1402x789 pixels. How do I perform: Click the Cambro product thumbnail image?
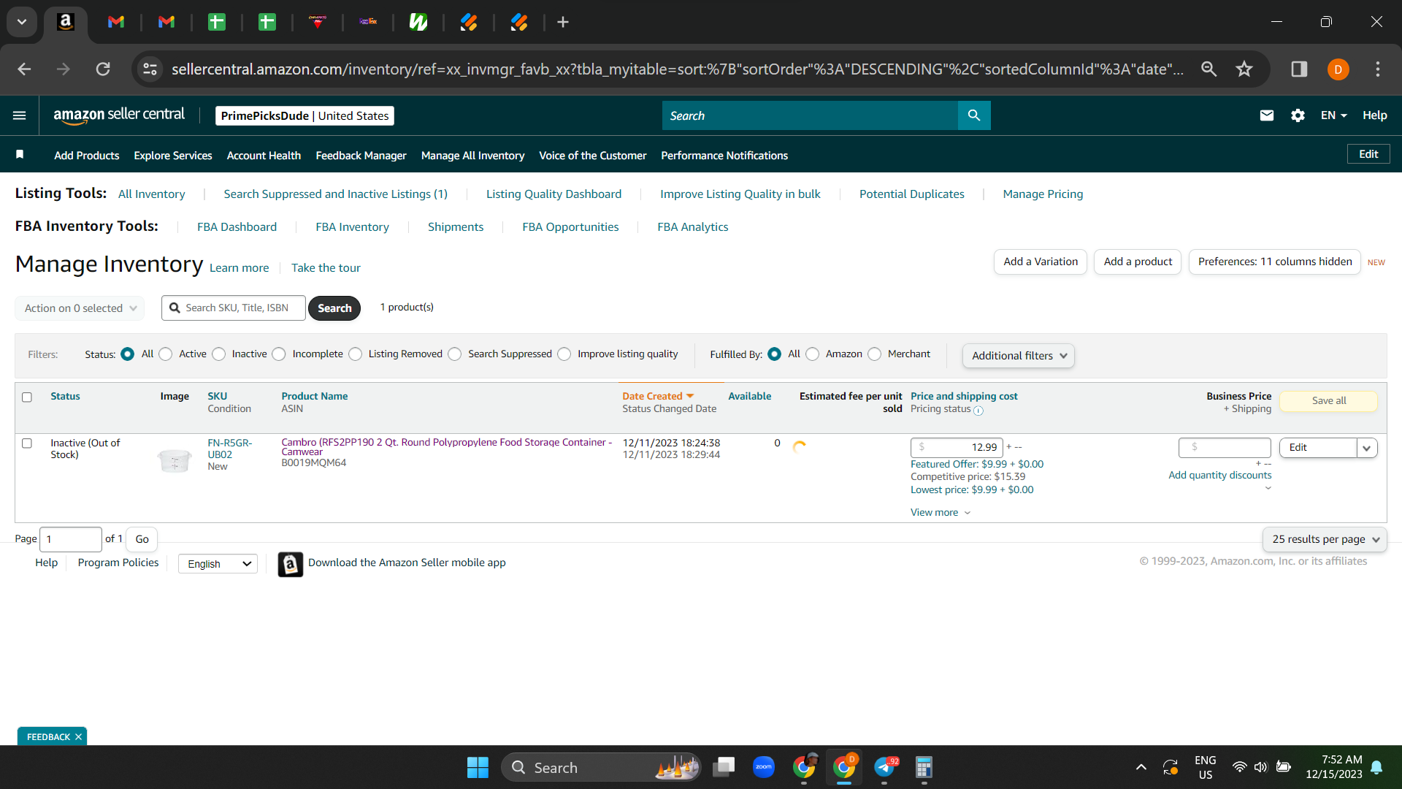175,461
